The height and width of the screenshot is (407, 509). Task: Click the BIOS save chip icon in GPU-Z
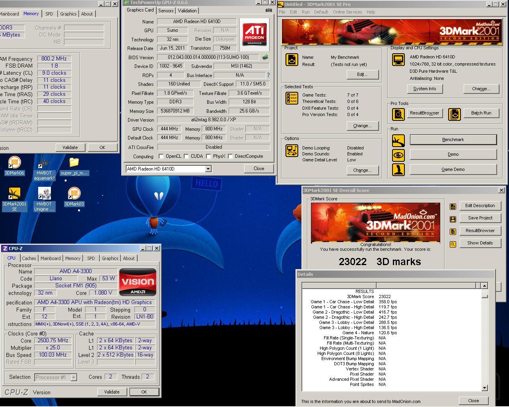coord(265,57)
